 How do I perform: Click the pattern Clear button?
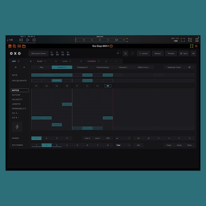pos(190,145)
